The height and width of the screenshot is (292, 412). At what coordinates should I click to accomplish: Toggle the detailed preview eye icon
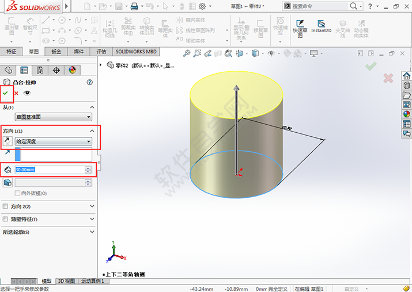27,93
